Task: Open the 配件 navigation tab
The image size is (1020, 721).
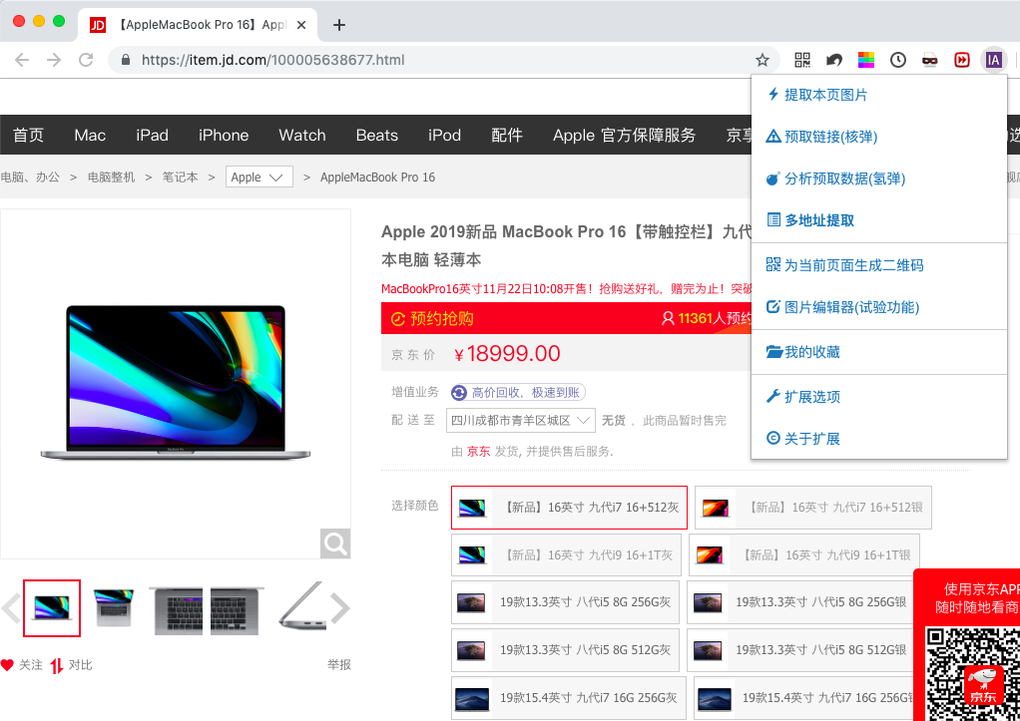Action: [507, 136]
